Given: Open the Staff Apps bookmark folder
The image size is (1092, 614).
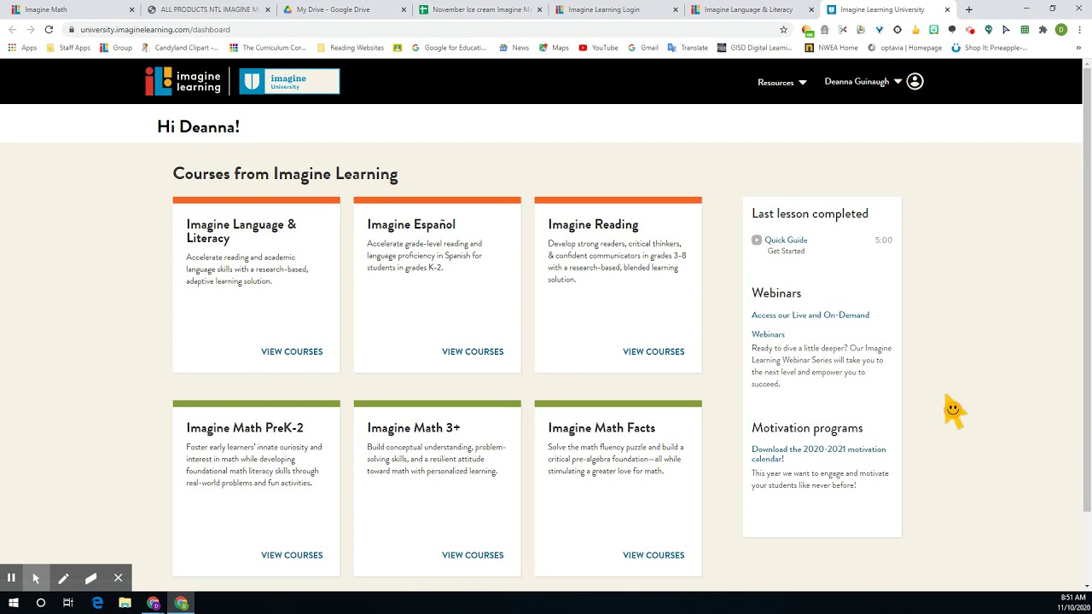Looking at the screenshot, I should coord(68,48).
